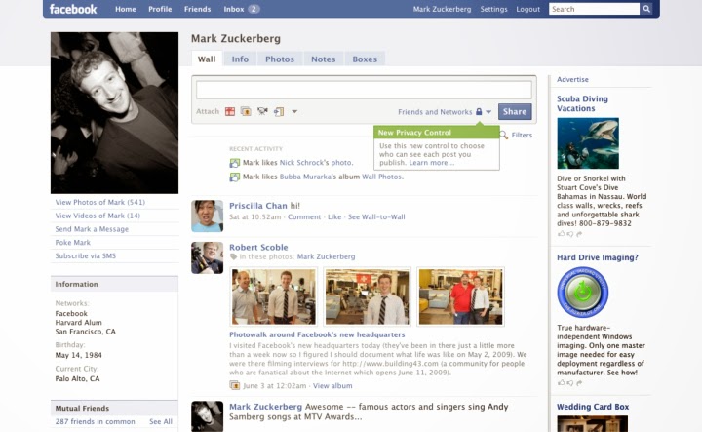Attach a link using the link icon
This screenshot has width=702, height=432.
pos(279,111)
